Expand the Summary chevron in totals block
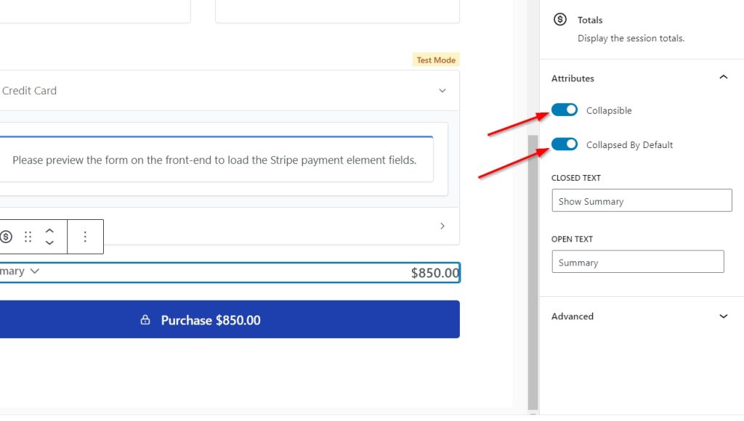 [35, 271]
